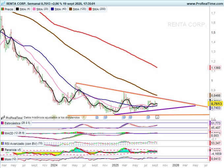The height and width of the screenshot is (168, 224).
Task: Click the boxed info icon below the latest candle
Action: pyautogui.click(x=157, y=117)
